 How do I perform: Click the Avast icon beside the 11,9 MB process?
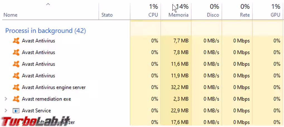[16, 76]
